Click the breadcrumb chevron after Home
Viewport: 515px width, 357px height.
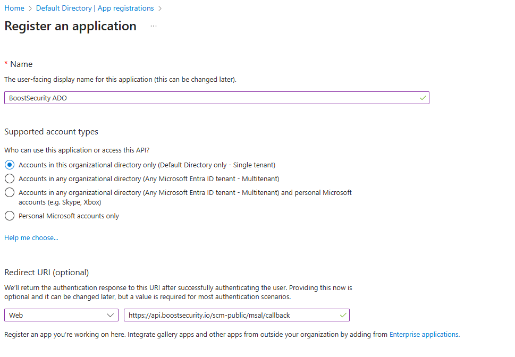(30, 8)
